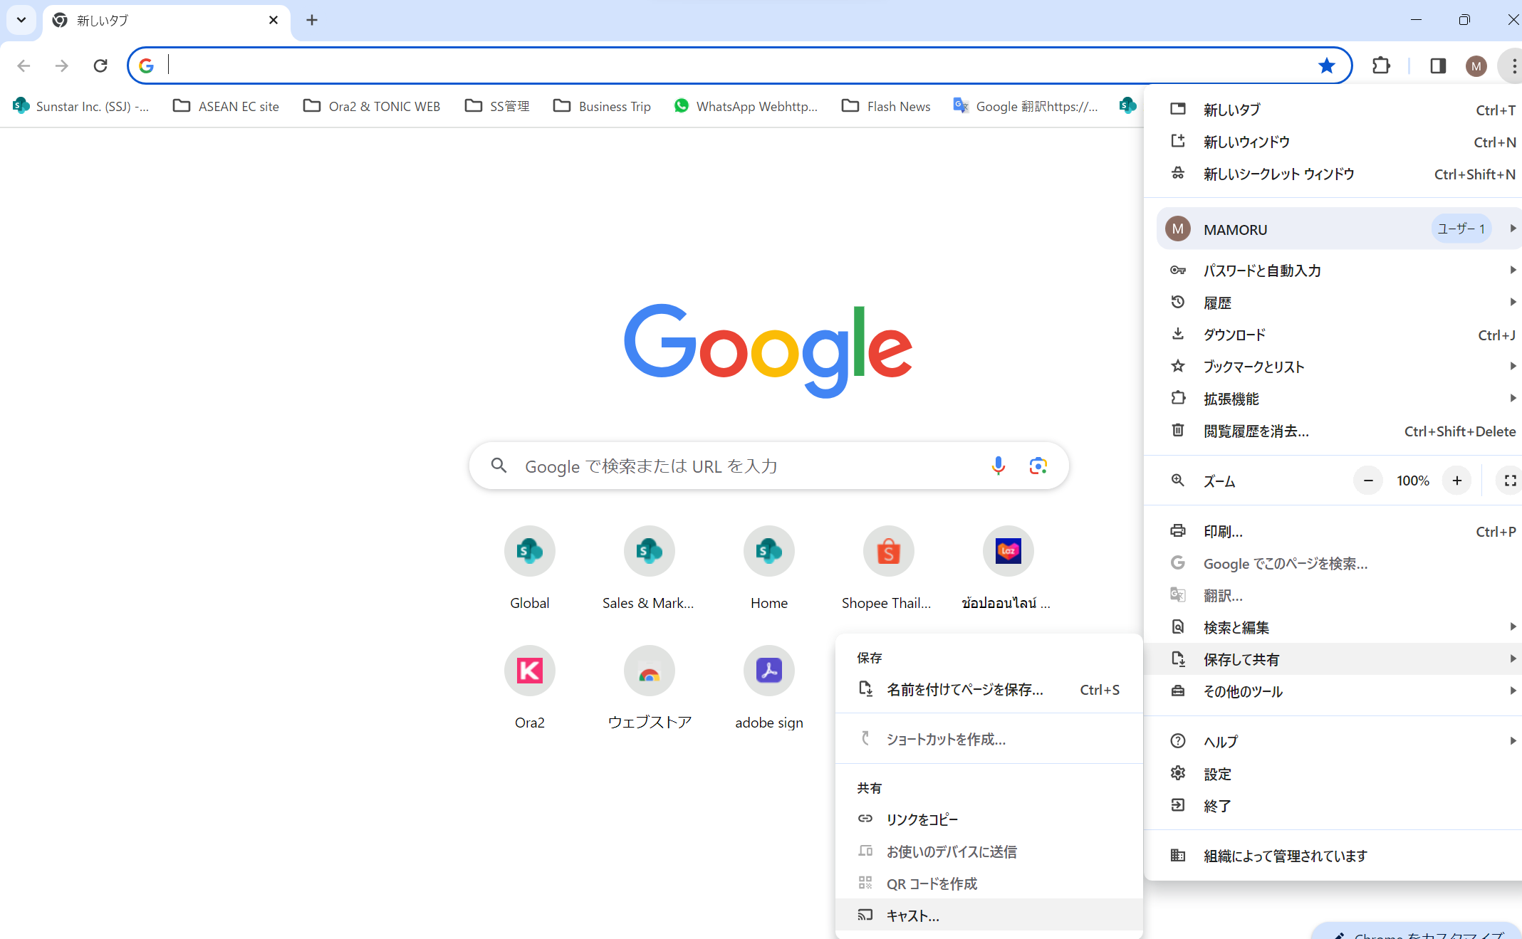Open the adobe sign shortcut tile
The image size is (1522, 939).
(769, 688)
